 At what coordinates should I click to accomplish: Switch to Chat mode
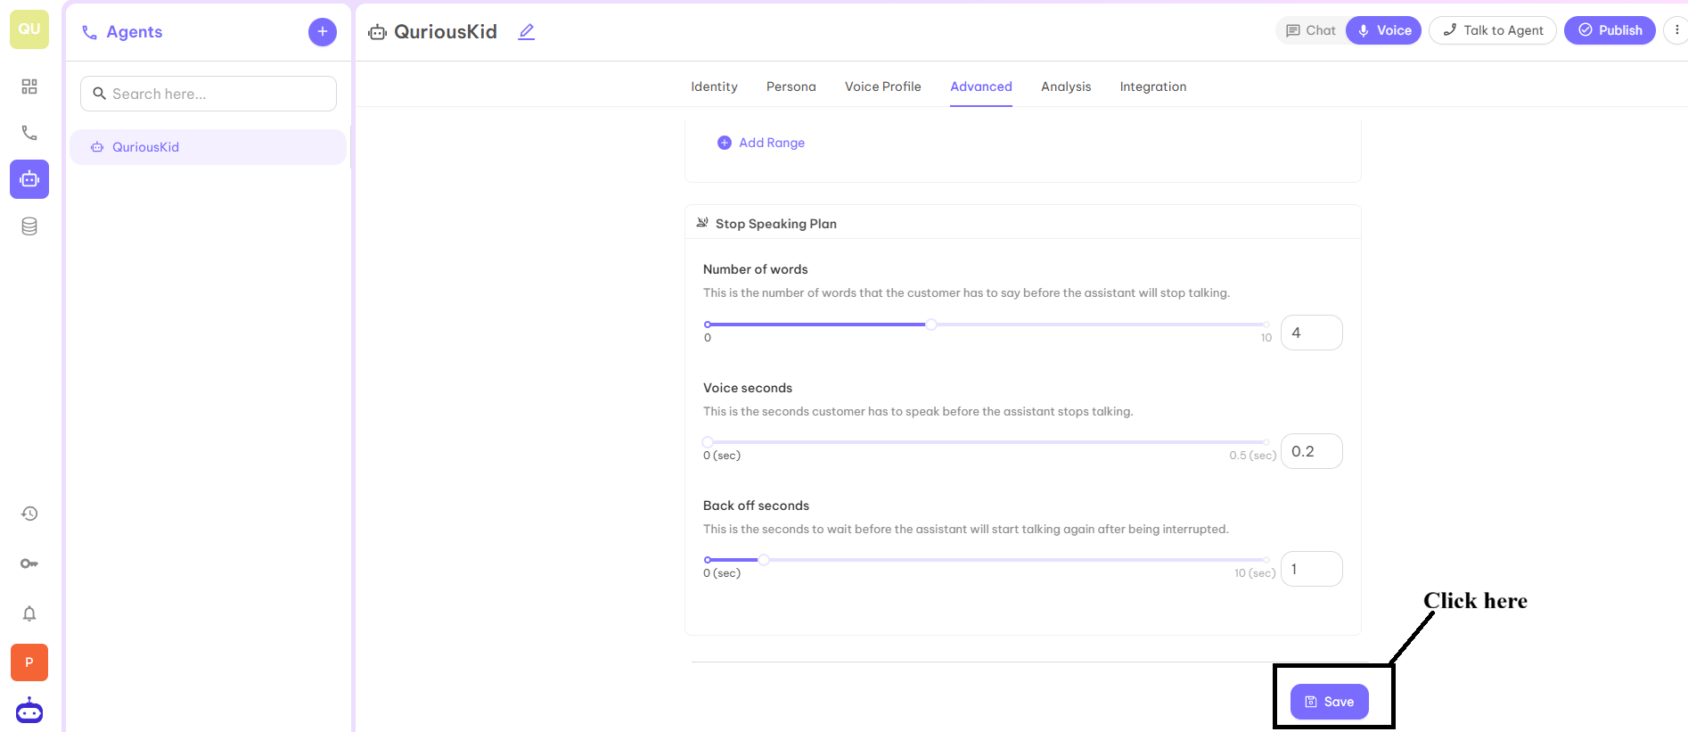tap(1311, 30)
